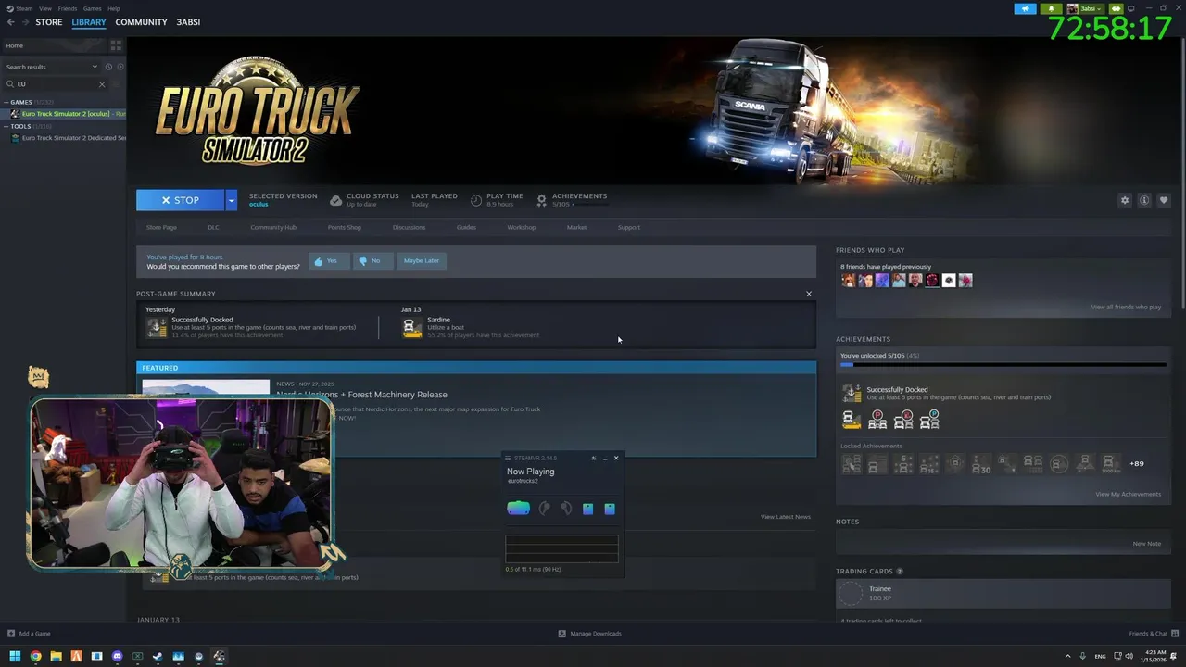This screenshot has height=667, width=1186.
Task: Open Manage Downloads
Action: click(590, 634)
